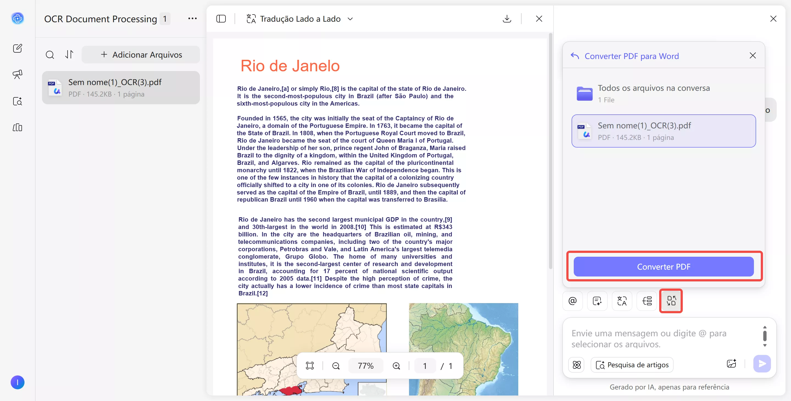The image size is (791, 401).
Task: Toggle the viewer side panel
Action: (x=221, y=19)
